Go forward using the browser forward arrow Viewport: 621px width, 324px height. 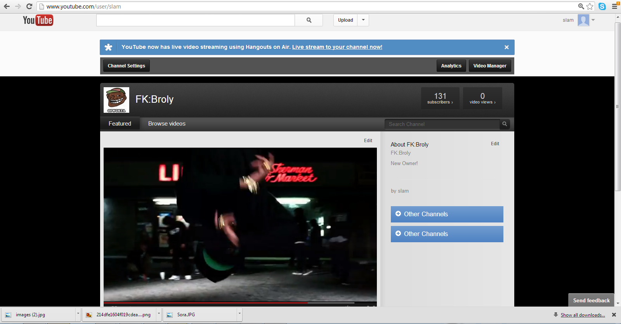18,6
